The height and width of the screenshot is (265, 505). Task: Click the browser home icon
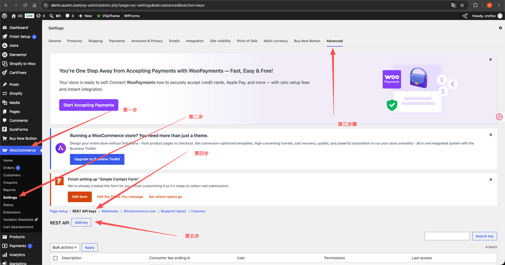[x=35, y=5]
